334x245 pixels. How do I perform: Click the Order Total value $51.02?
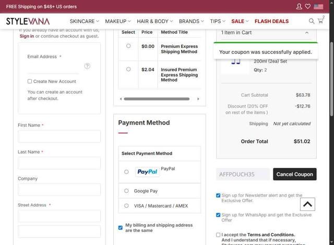point(302,141)
